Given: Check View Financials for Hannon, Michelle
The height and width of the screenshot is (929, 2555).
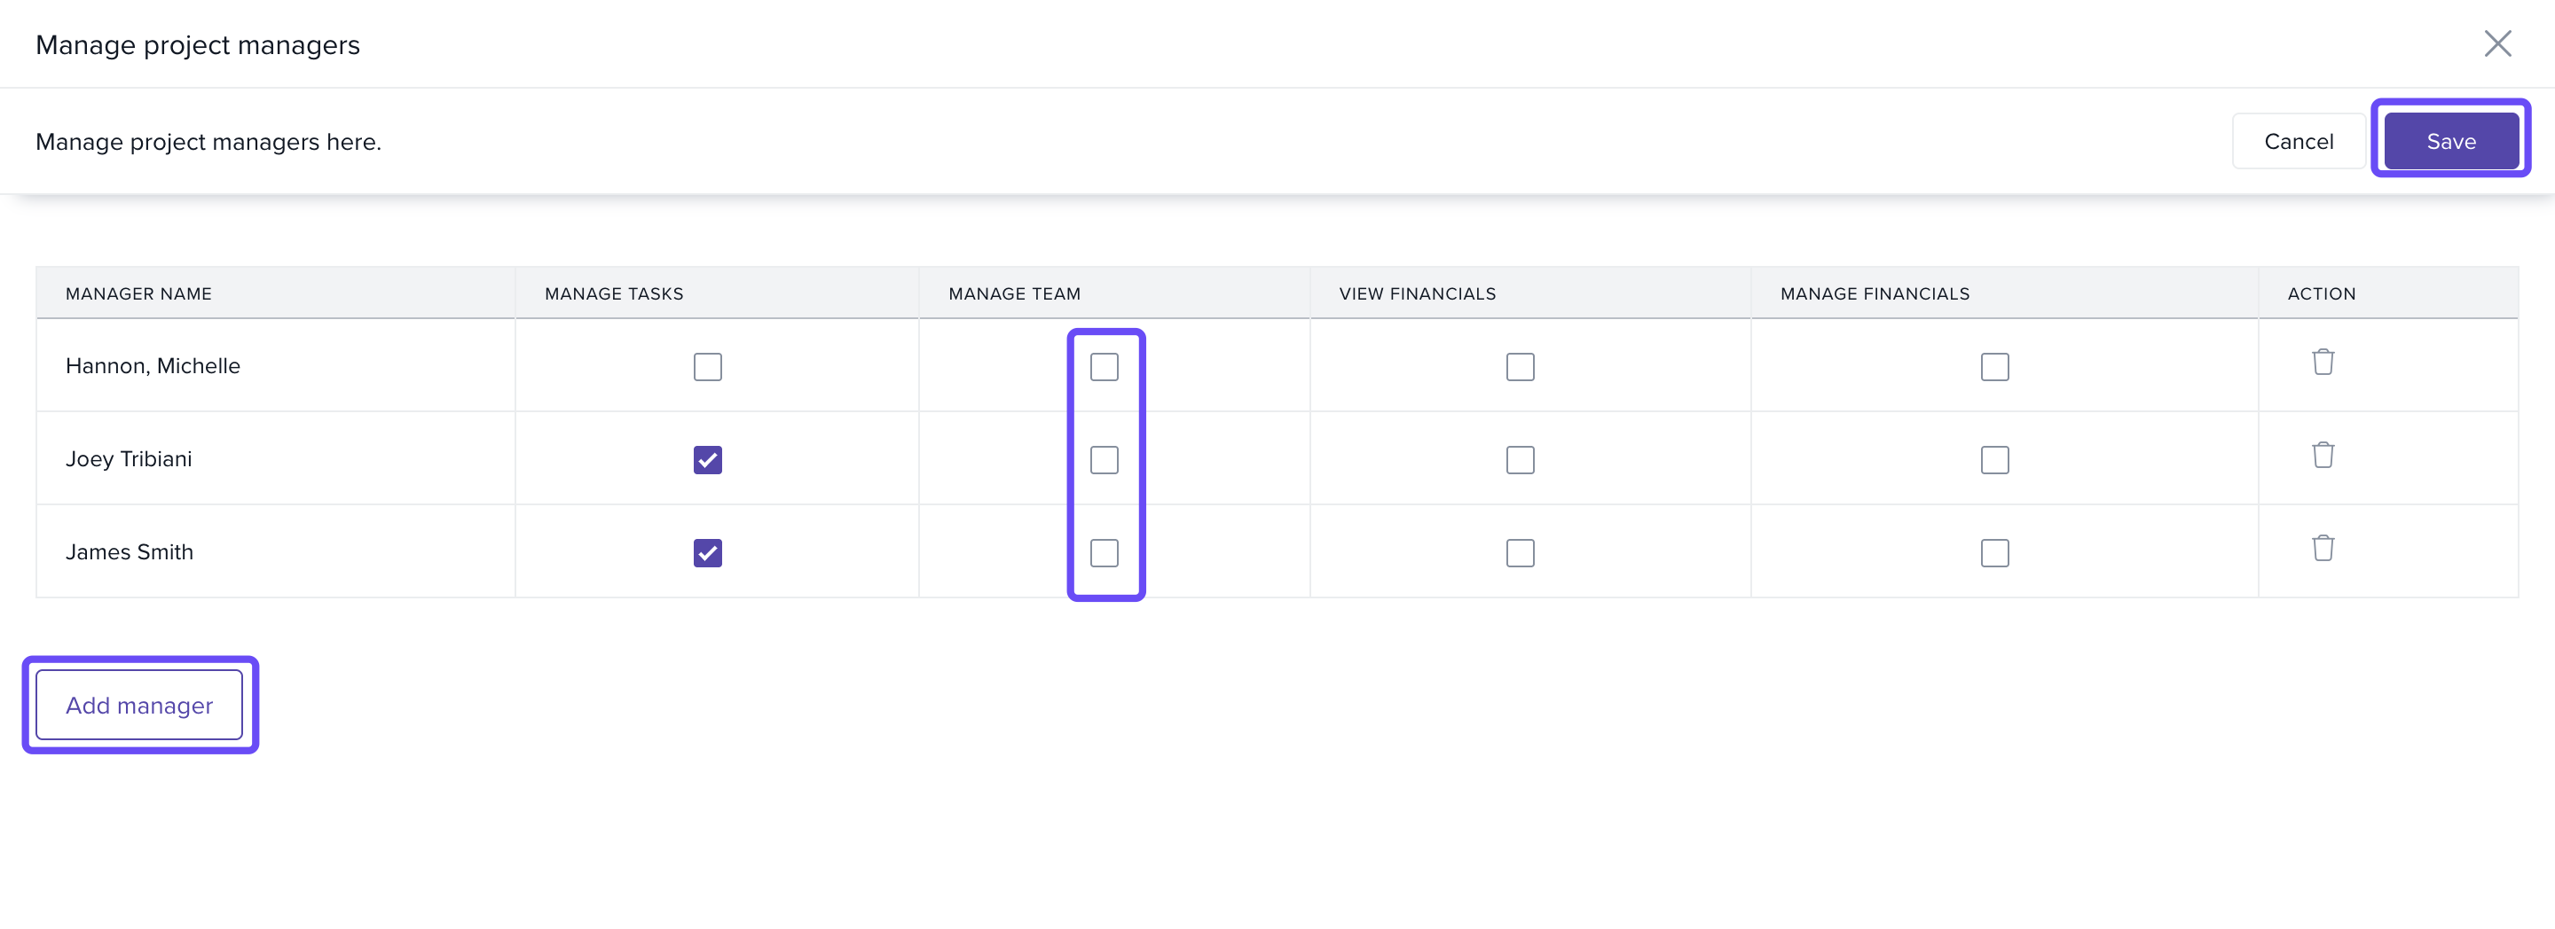Looking at the screenshot, I should tap(1520, 367).
